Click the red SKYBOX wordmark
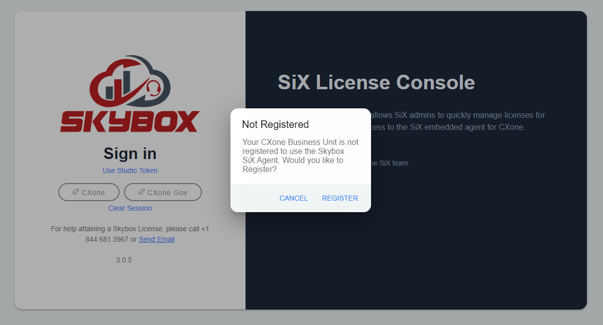The width and height of the screenshot is (603, 325). pyautogui.click(x=130, y=121)
